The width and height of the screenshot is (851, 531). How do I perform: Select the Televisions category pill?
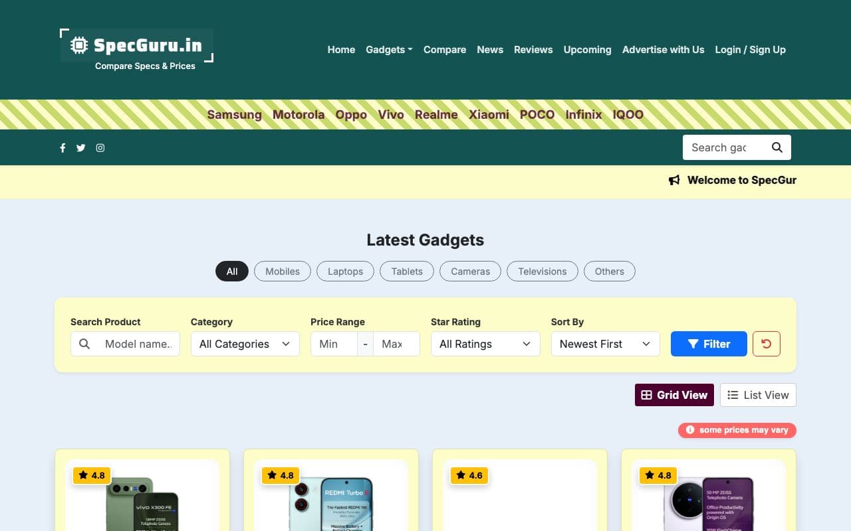pos(543,271)
